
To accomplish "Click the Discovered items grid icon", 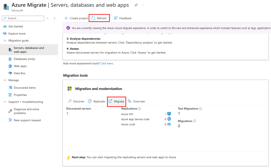I will click(x=10, y=88).
